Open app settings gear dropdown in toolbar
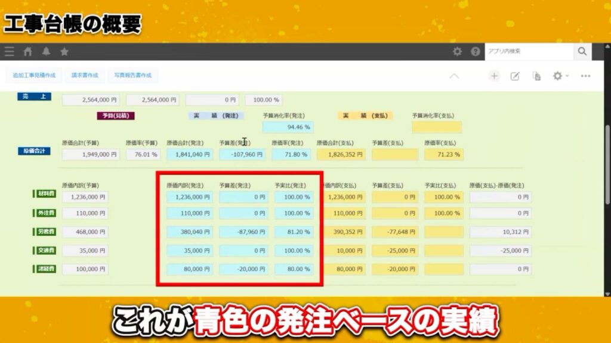The width and height of the screenshot is (611, 343). click(560, 76)
